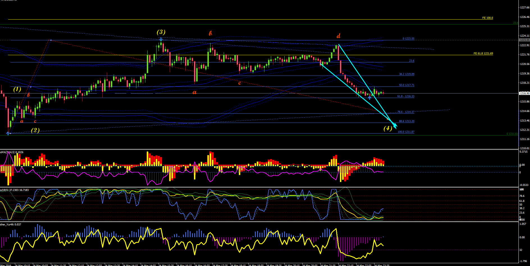Click the '0 1223.55' Fibonacci label
This screenshot has height=266, width=530.
tap(408, 39)
